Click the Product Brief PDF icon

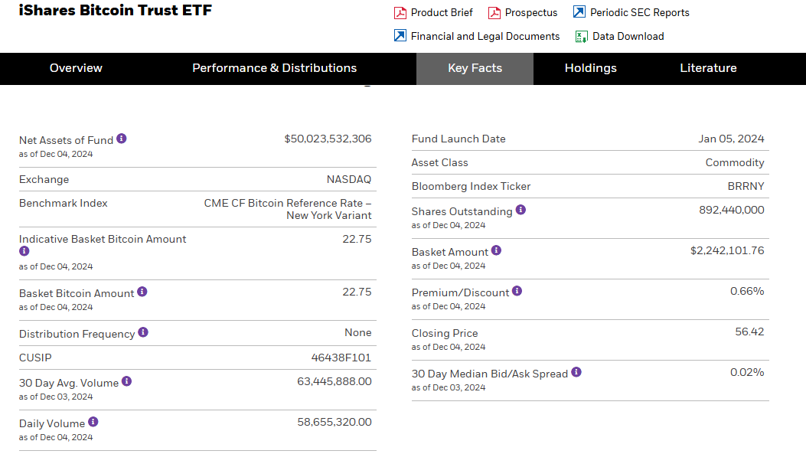point(400,13)
